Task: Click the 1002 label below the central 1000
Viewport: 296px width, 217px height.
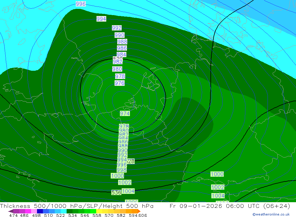Action: click(x=125, y=182)
